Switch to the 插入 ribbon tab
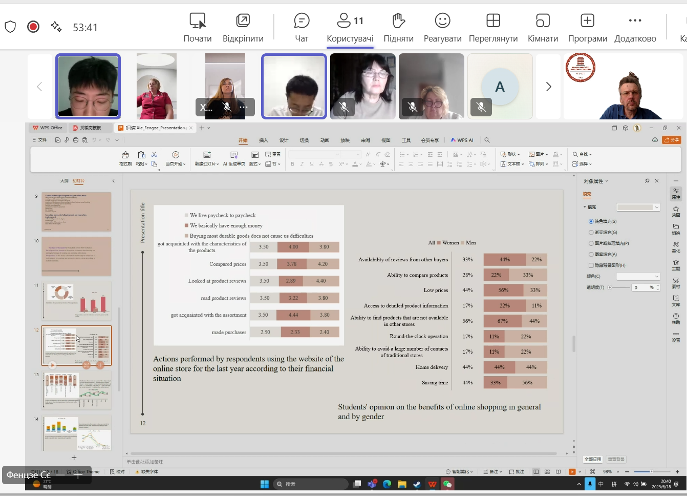The width and height of the screenshot is (687, 496). pos(264,140)
